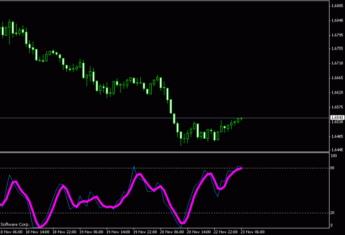Click the stochastic 100 level label
Viewport: 345px width, 235px height.
pos(334,156)
